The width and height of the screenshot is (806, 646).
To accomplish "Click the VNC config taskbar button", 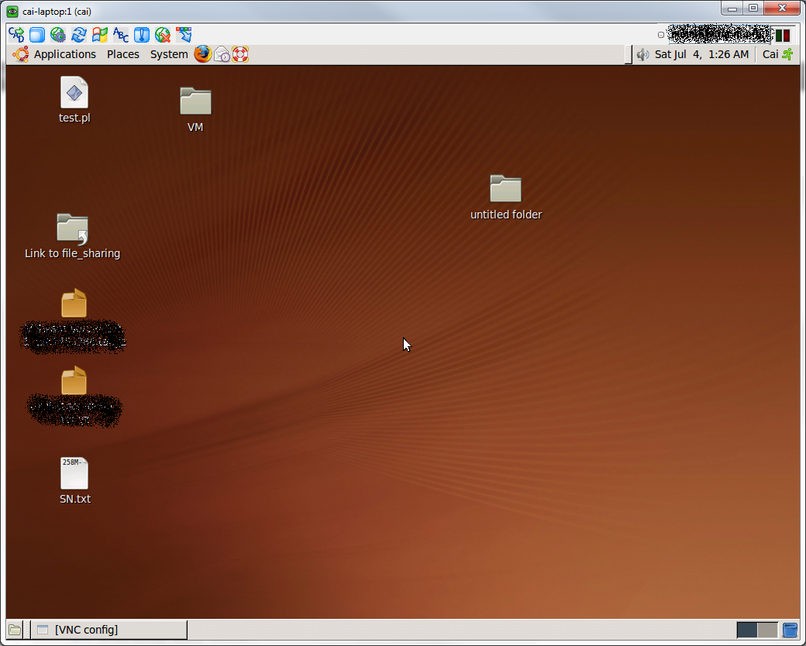I will pyautogui.click(x=109, y=630).
